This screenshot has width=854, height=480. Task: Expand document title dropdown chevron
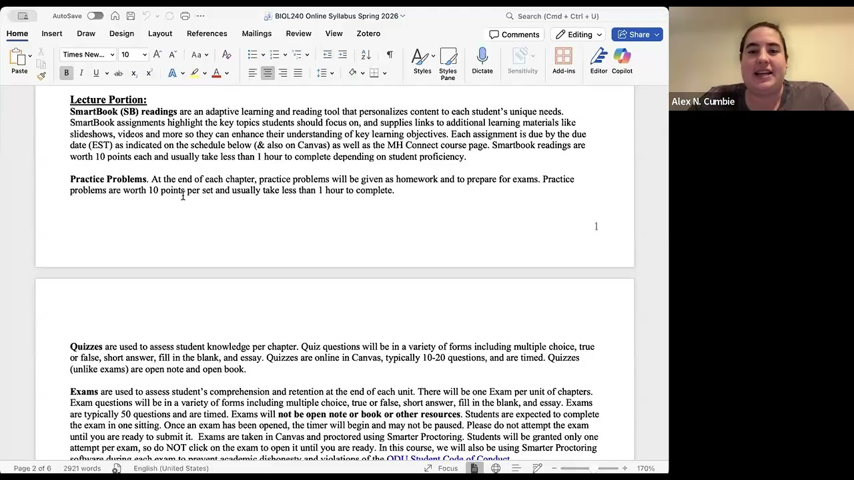pos(402,16)
